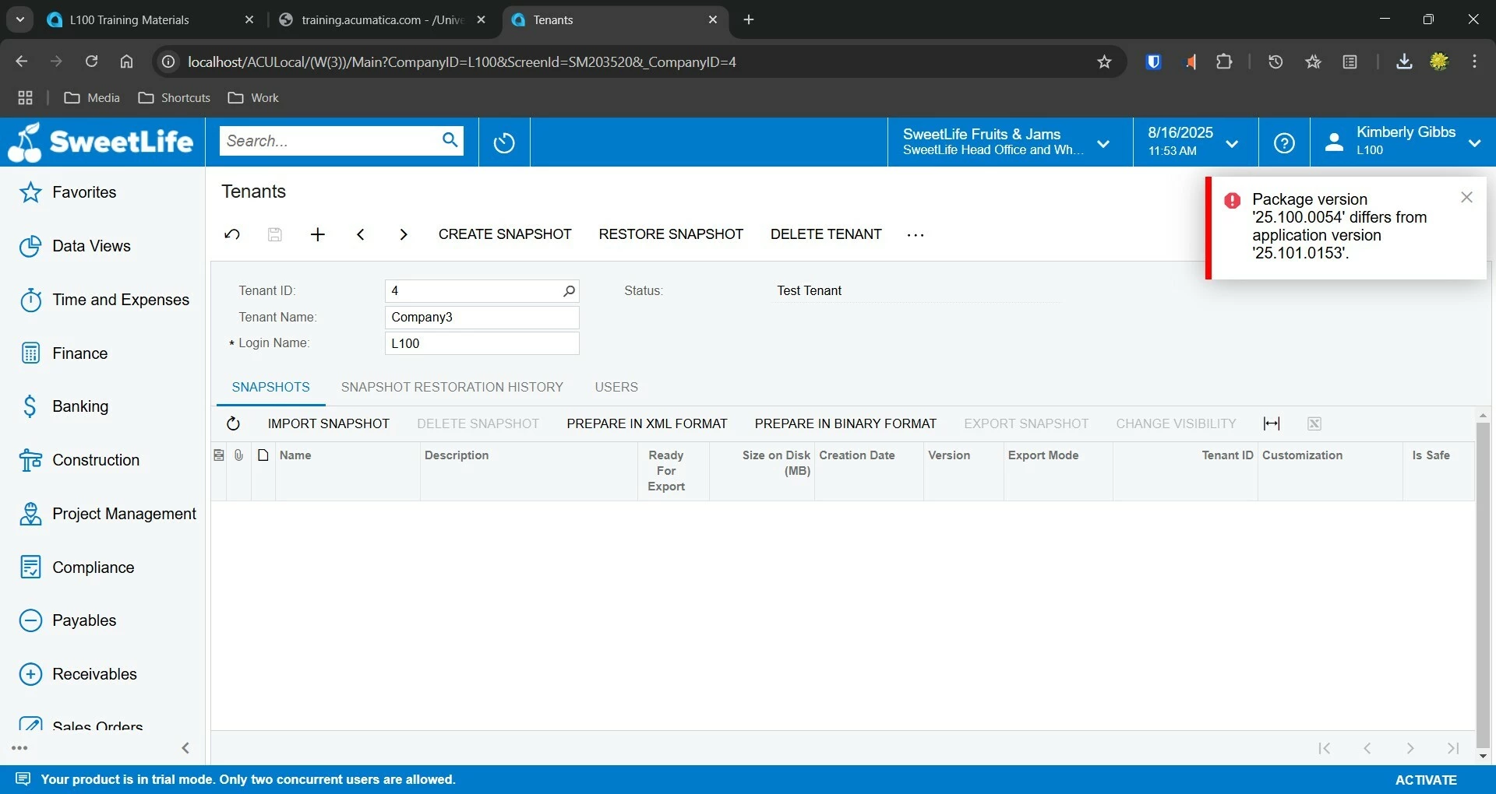Collapse the left navigation pane
Image resolution: width=1496 pixels, height=794 pixels.
(x=185, y=748)
